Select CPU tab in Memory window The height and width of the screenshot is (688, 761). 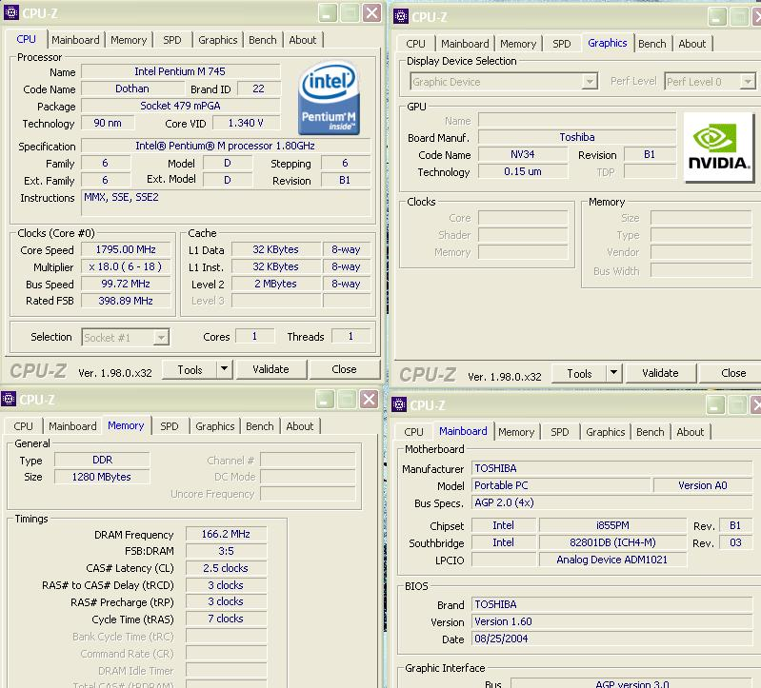pos(23,426)
